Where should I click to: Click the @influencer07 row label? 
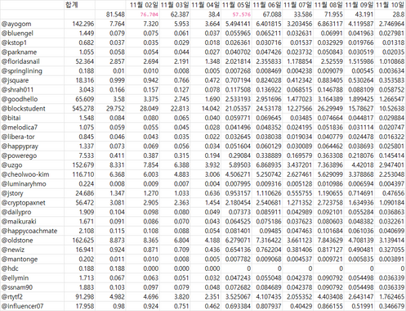coord(22,306)
